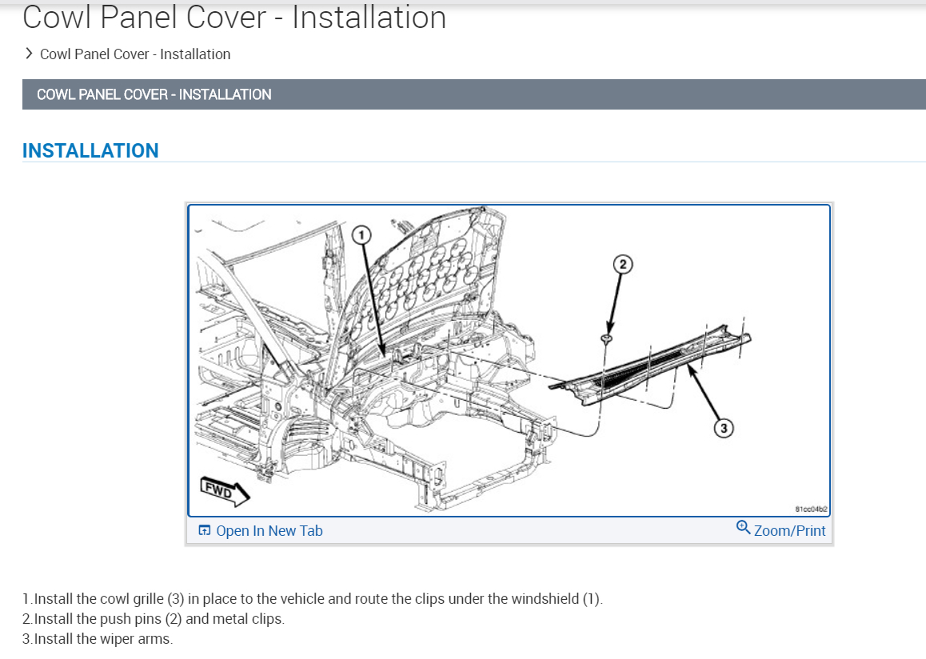The height and width of the screenshot is (659, 926).
Task: Click the large Cowl Panel Cover - Installation page title
Action: pos(233,17)
